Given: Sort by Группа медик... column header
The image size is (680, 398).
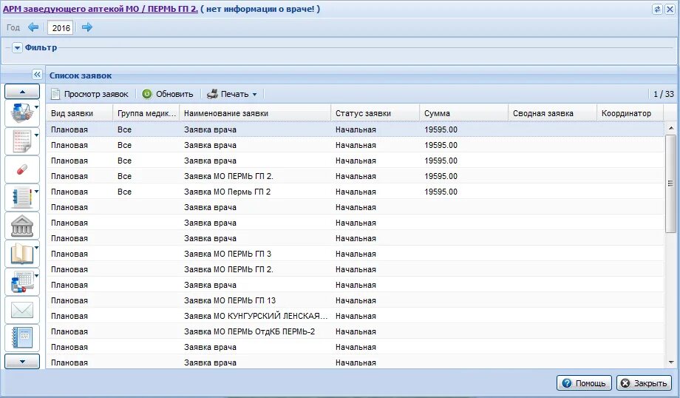Looking at the screenshot, I should [146, 113].
